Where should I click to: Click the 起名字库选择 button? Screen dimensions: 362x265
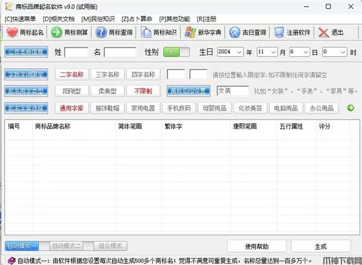[x=27, y=108]
